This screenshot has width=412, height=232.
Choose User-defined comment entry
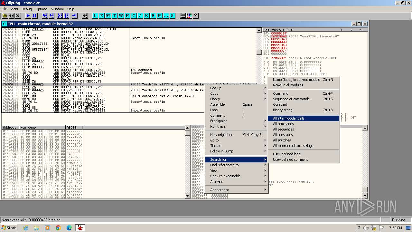tap(304, 159)
